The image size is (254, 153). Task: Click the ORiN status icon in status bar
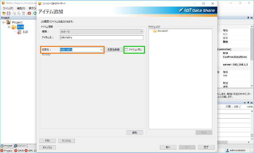pyautogui.click(x=16, y=150)
